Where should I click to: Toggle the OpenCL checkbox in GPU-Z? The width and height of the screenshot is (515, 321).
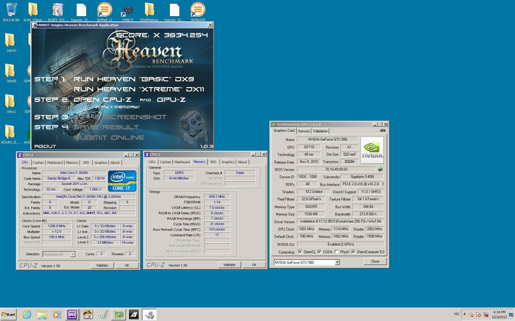300,252
